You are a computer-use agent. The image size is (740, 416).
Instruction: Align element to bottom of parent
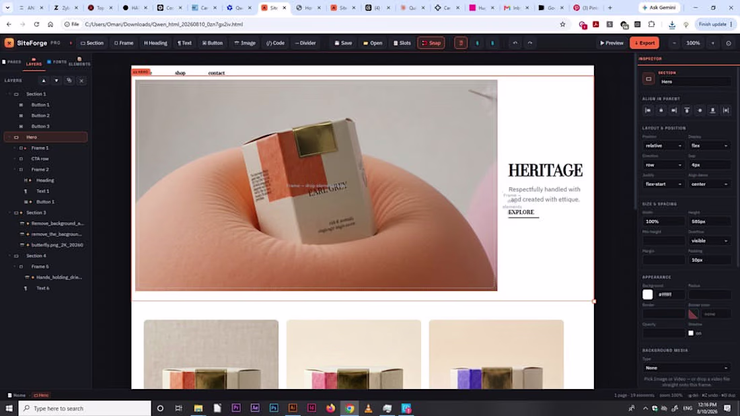tap(712, 110)
